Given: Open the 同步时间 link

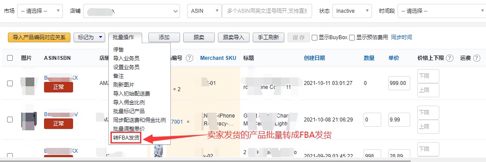Looking at the screenshot, I should tap(401, 37).
